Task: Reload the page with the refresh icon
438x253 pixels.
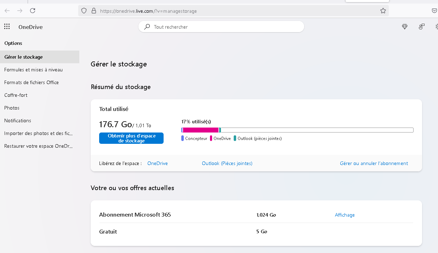Action: [33, 11]
